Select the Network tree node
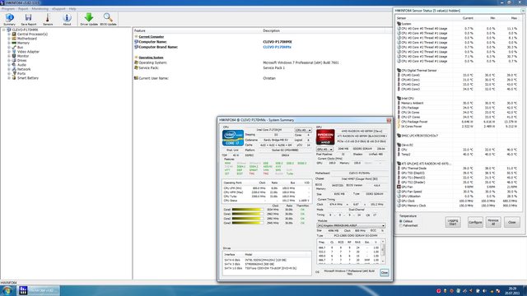Image resolution: width=527 pixels, height=296 pixels. [x=24, y=69]
